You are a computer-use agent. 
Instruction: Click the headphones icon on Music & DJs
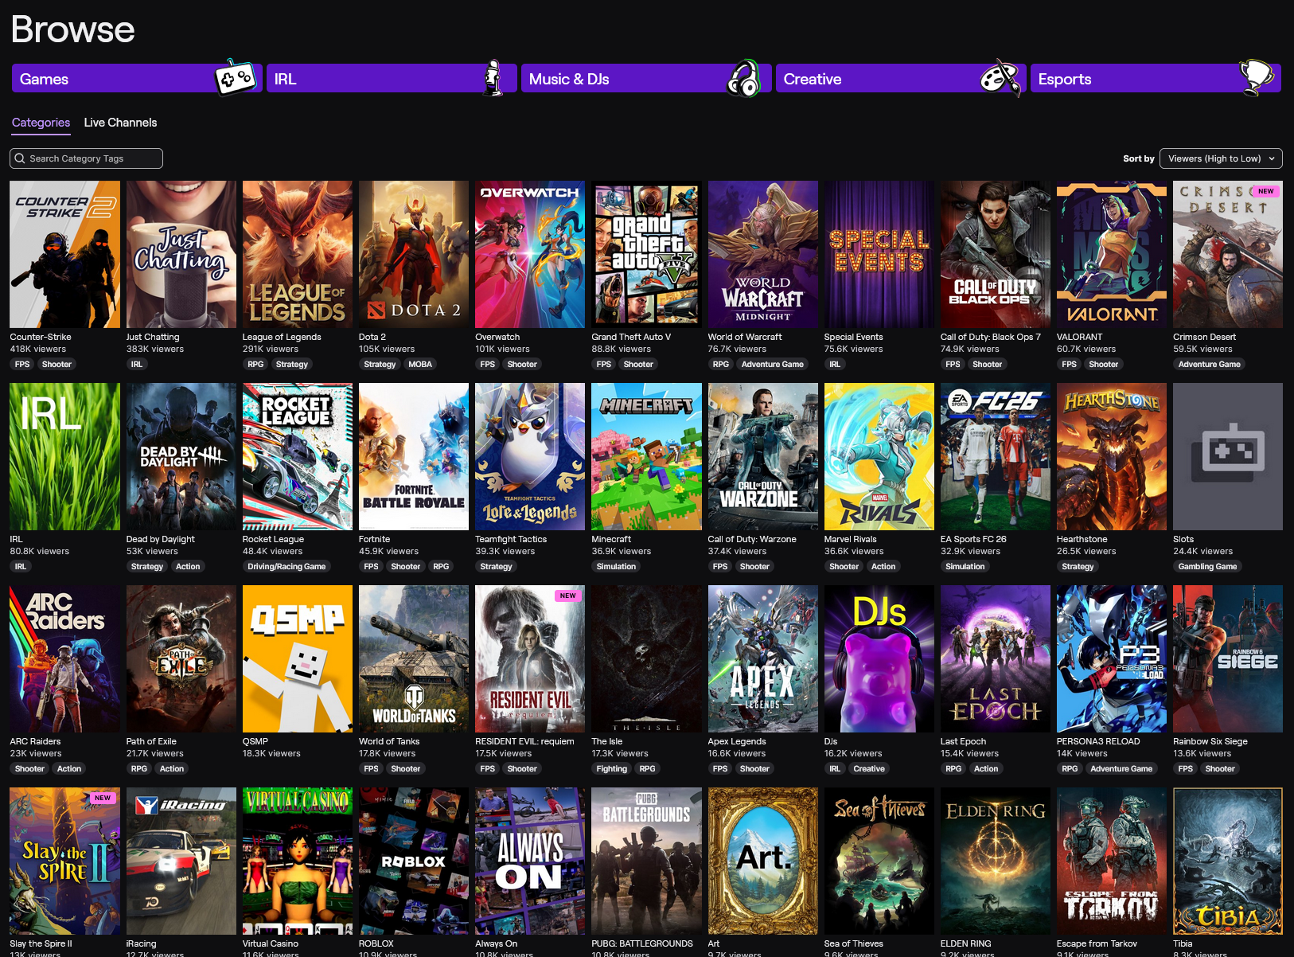(x=745, y=78)
